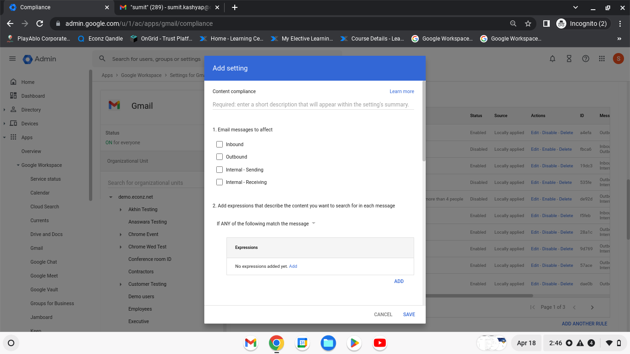Go to next page of rules
Screen dimensions: 630x354
592,307
